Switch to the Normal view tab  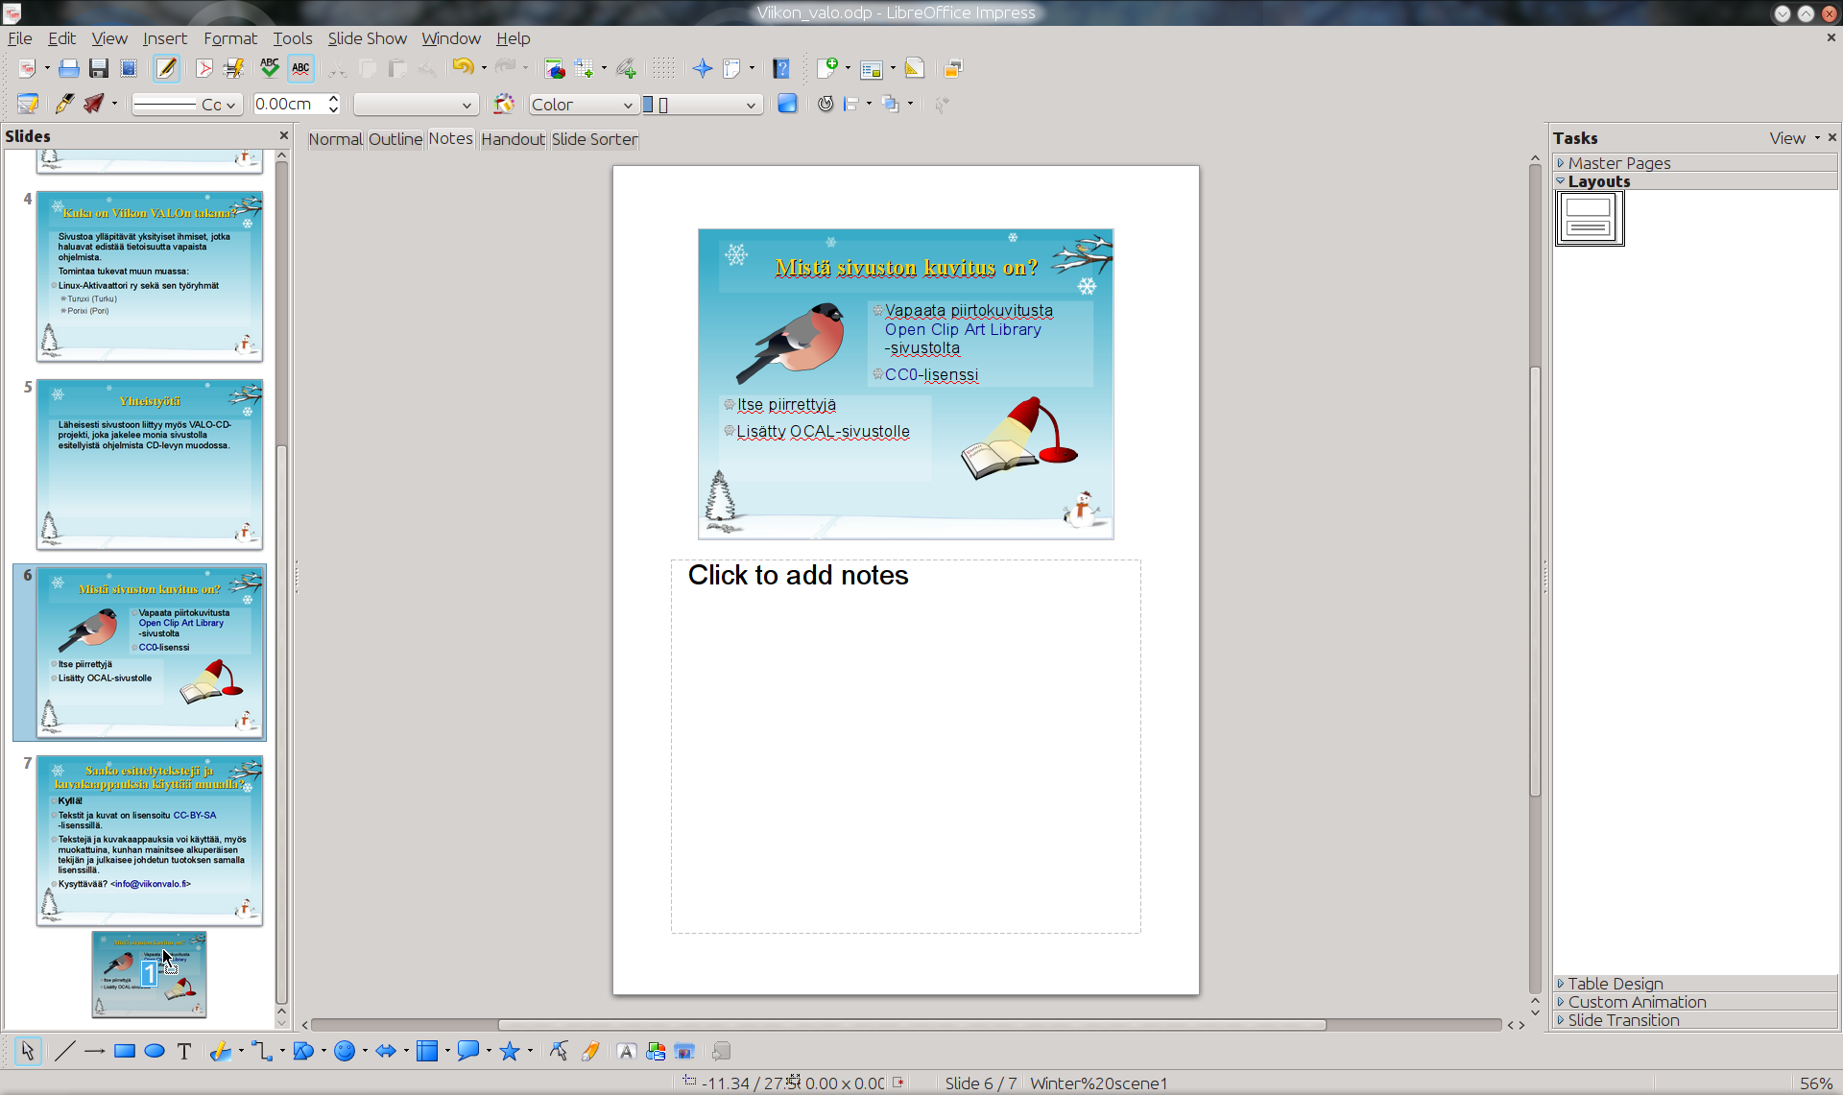click(335, 139)
